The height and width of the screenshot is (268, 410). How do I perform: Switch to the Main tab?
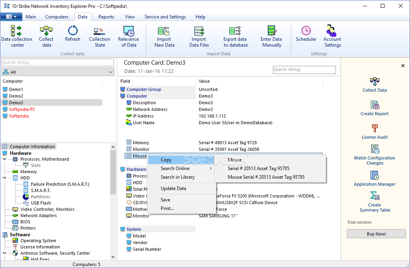tap(31, 17)
